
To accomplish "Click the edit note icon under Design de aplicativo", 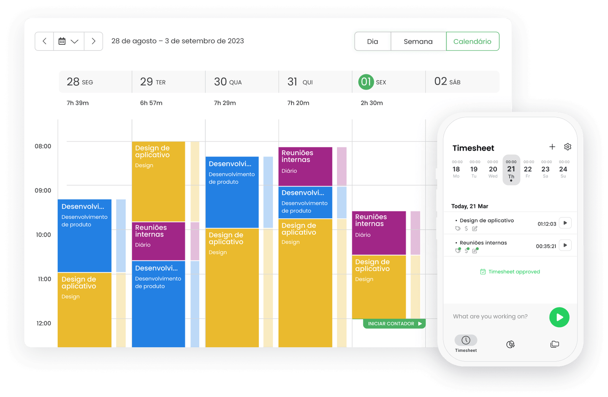I will [475, 228].
